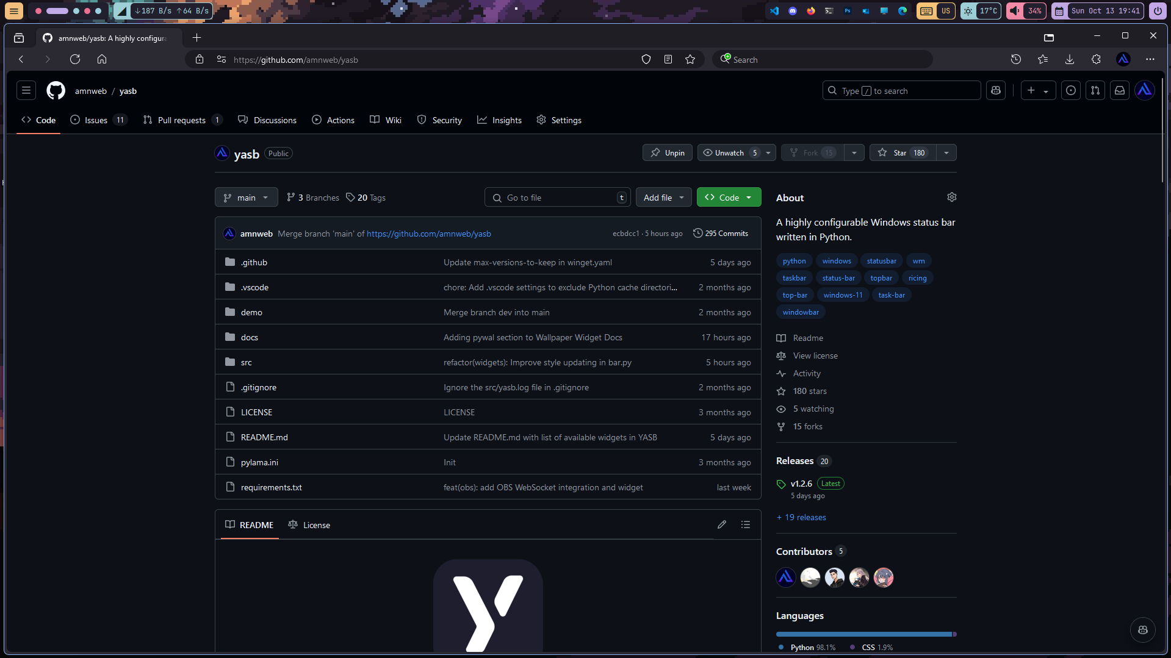Click the Go to file input
The image size is (1171, 658).
pos(558,198)
